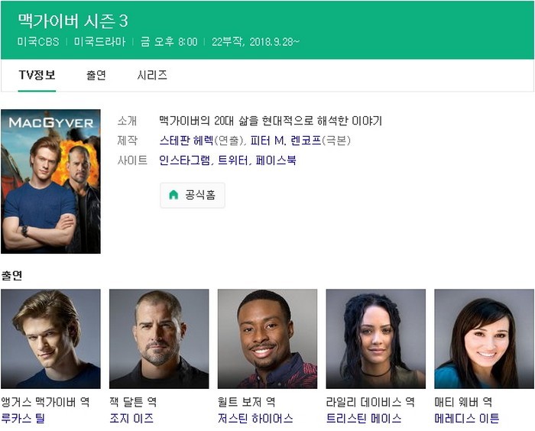Visit the 트위터 site link
Viewport: 535px width, 431px height.
[232, 160]
